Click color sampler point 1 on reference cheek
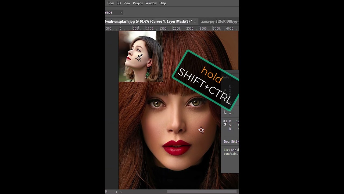The width and height of the screenshot is (344, 194). tap(138, 58)
